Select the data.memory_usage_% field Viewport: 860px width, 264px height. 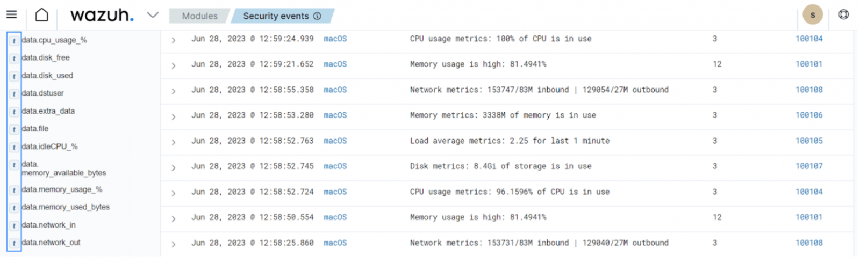[x=62, y=189]
